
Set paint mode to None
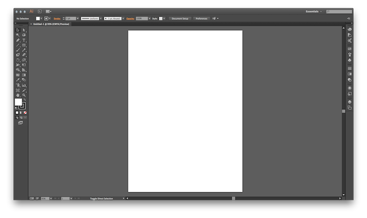coord(25,113)
